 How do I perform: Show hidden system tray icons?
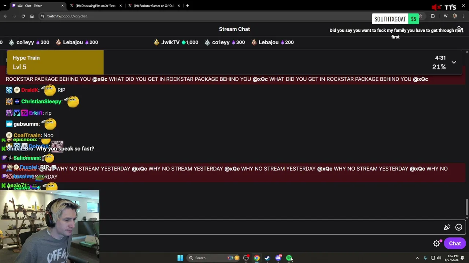coord(417,258)
